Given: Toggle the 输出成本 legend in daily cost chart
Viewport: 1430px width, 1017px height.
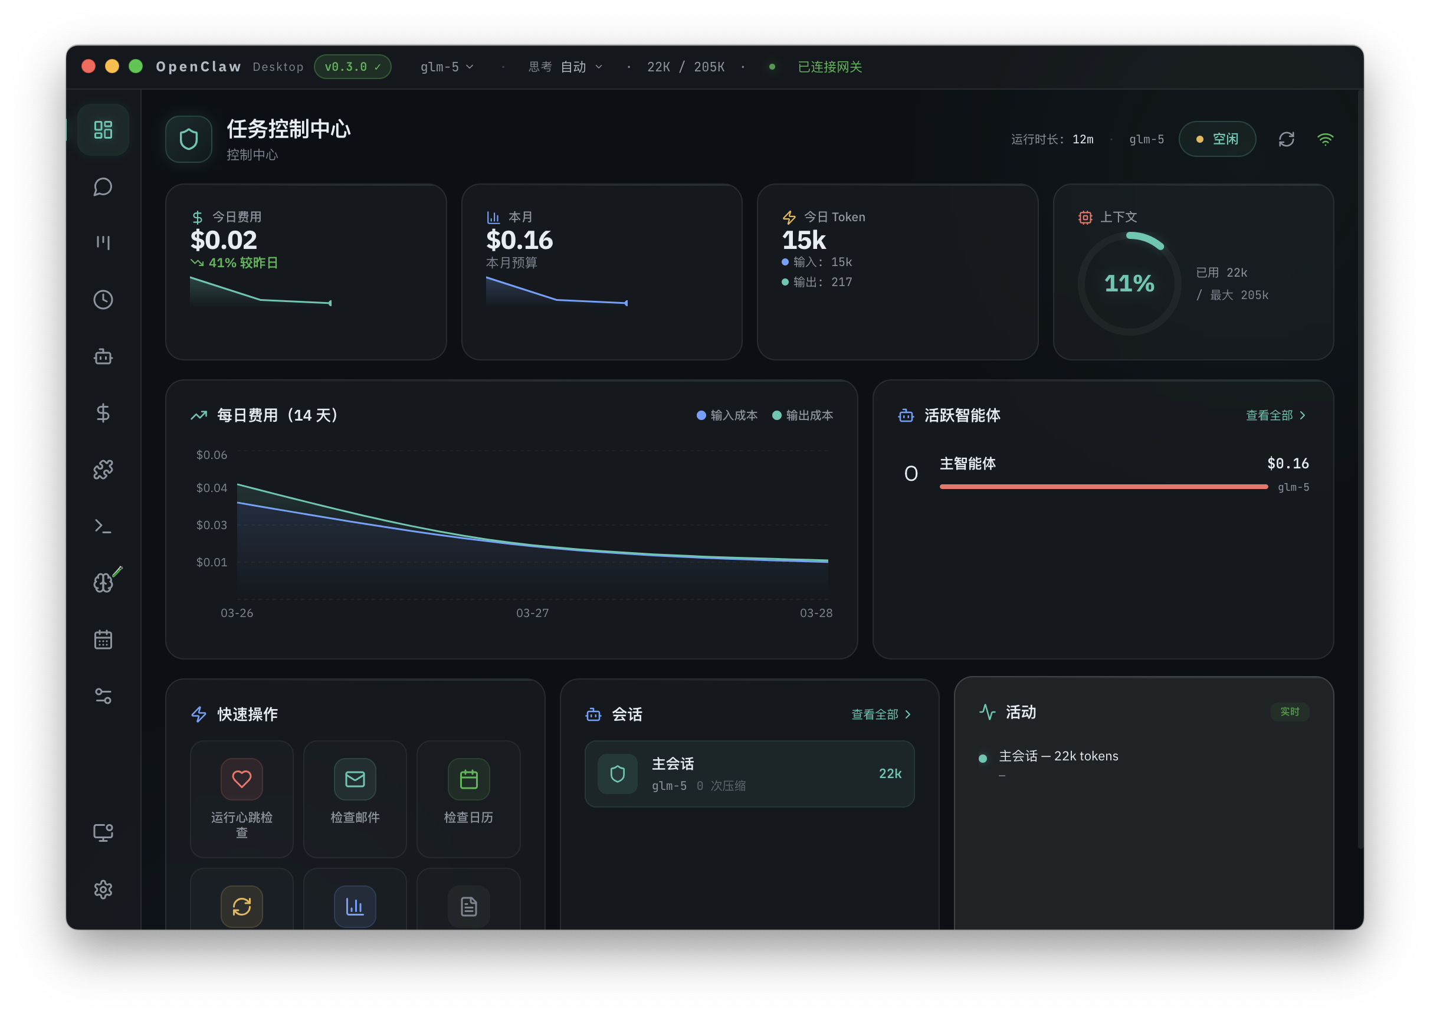Looking at the screenshot, I should pyautogui.click(x=804, y=415).
